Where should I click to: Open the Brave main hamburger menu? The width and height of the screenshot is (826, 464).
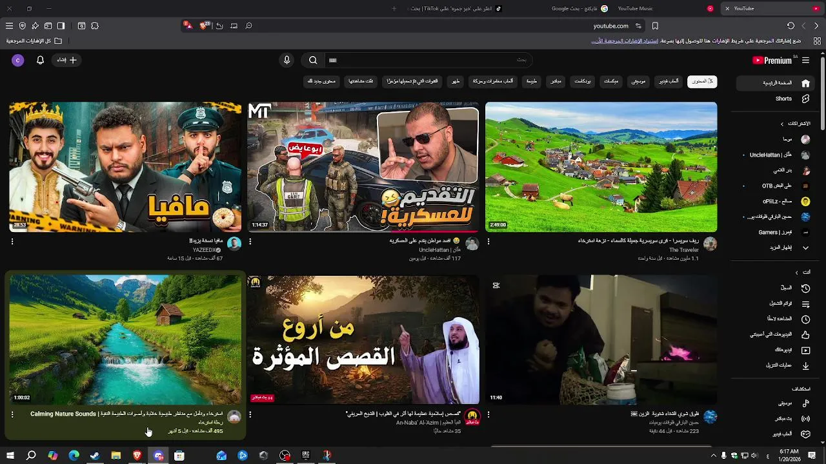pos(9,26)
